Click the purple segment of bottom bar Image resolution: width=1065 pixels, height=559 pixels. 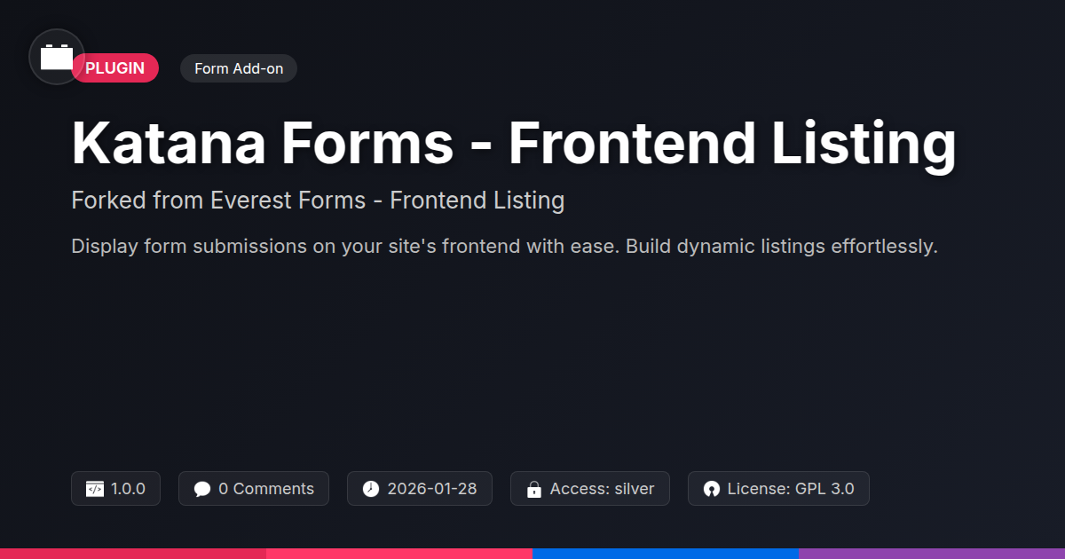932,553
